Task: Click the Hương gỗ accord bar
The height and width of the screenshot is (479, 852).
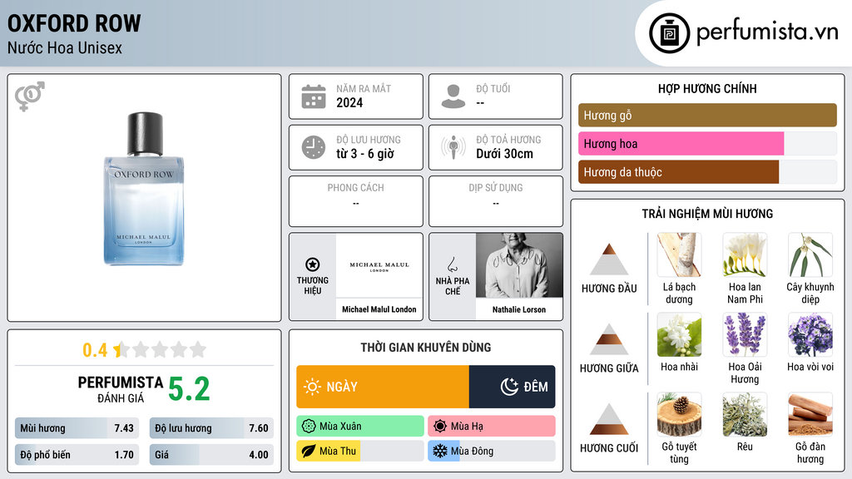Action: tap(707, 115)
